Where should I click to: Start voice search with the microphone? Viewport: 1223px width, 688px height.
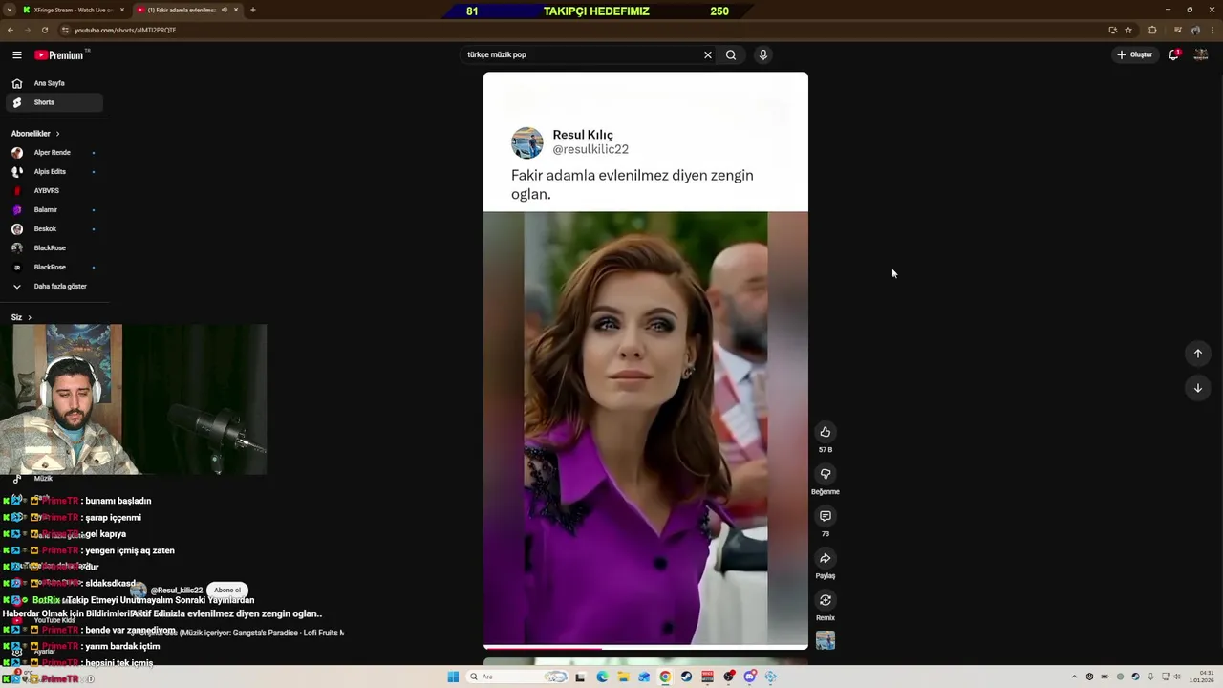click(x=762, y=54)
